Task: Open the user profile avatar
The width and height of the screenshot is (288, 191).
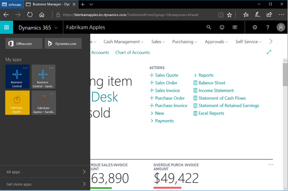Action: pos(281,27)
